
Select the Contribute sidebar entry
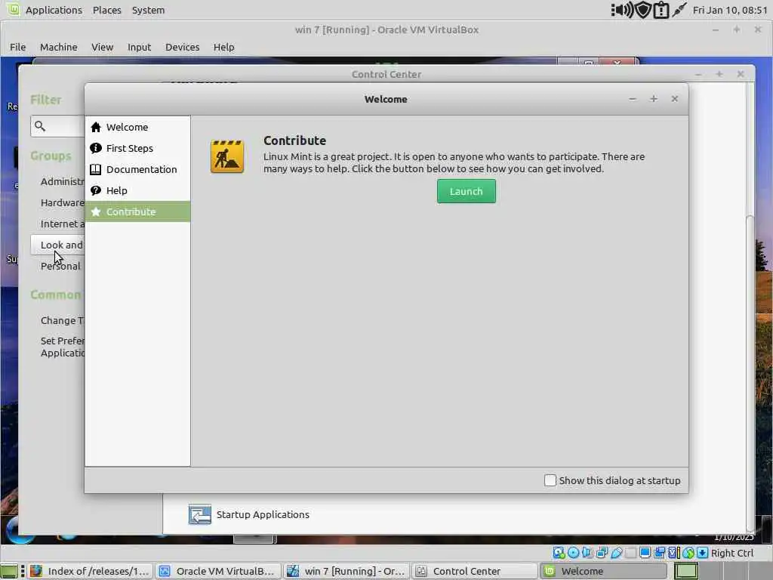pyautogui.click(x=137, y=211)
